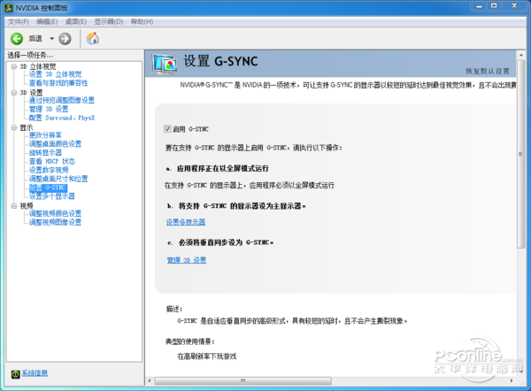Select 更改分辨率 in the tree
The width and height of the screenshot is (531, 391).
45,135
